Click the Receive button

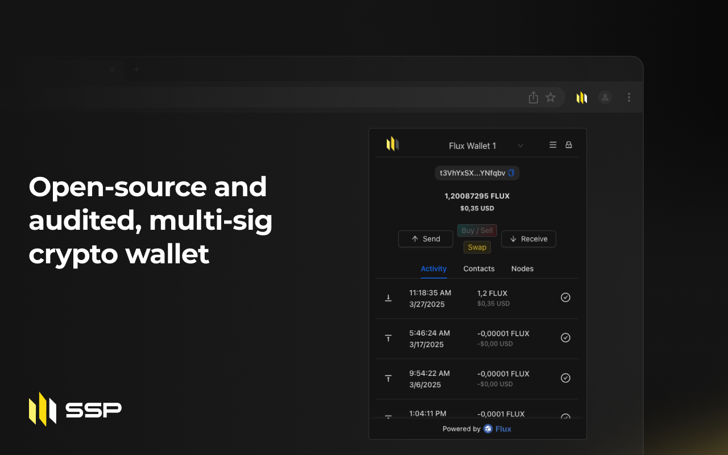point(528,239)
